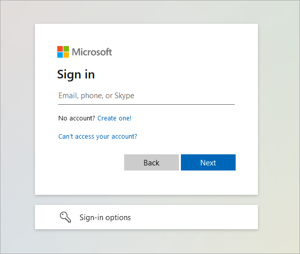300x254 pixels.
Task: Click the key icon beside Sign-in options
Action: (65, 217)
